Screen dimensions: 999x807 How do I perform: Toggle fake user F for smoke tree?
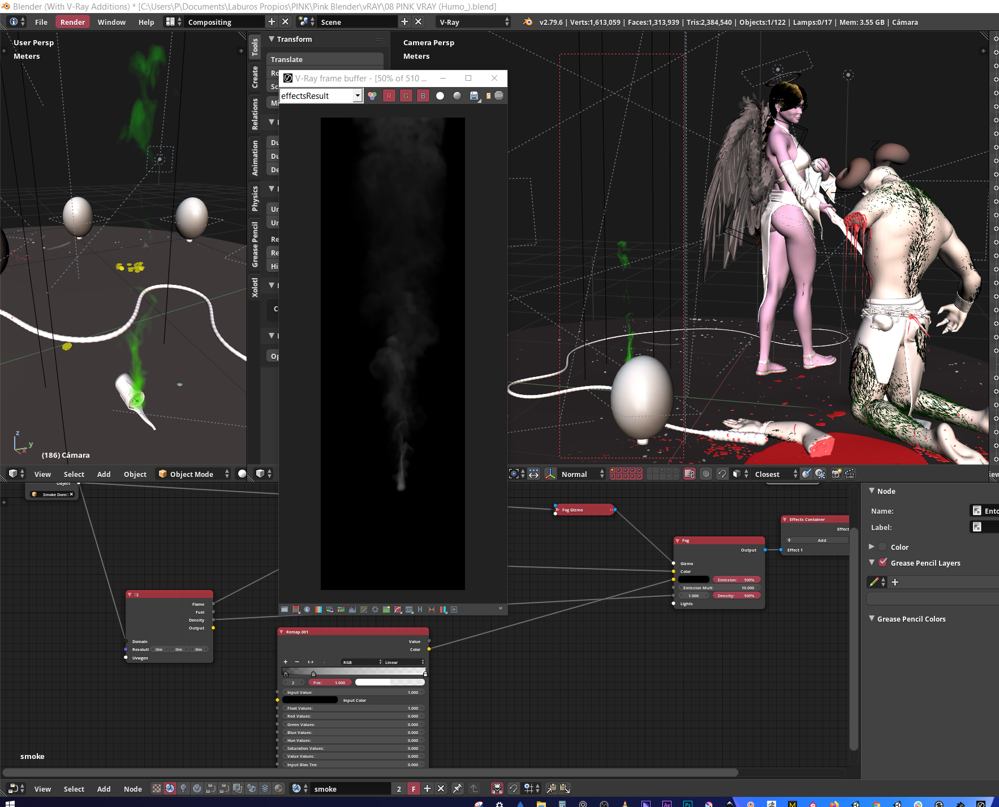(x=414, y=788)
